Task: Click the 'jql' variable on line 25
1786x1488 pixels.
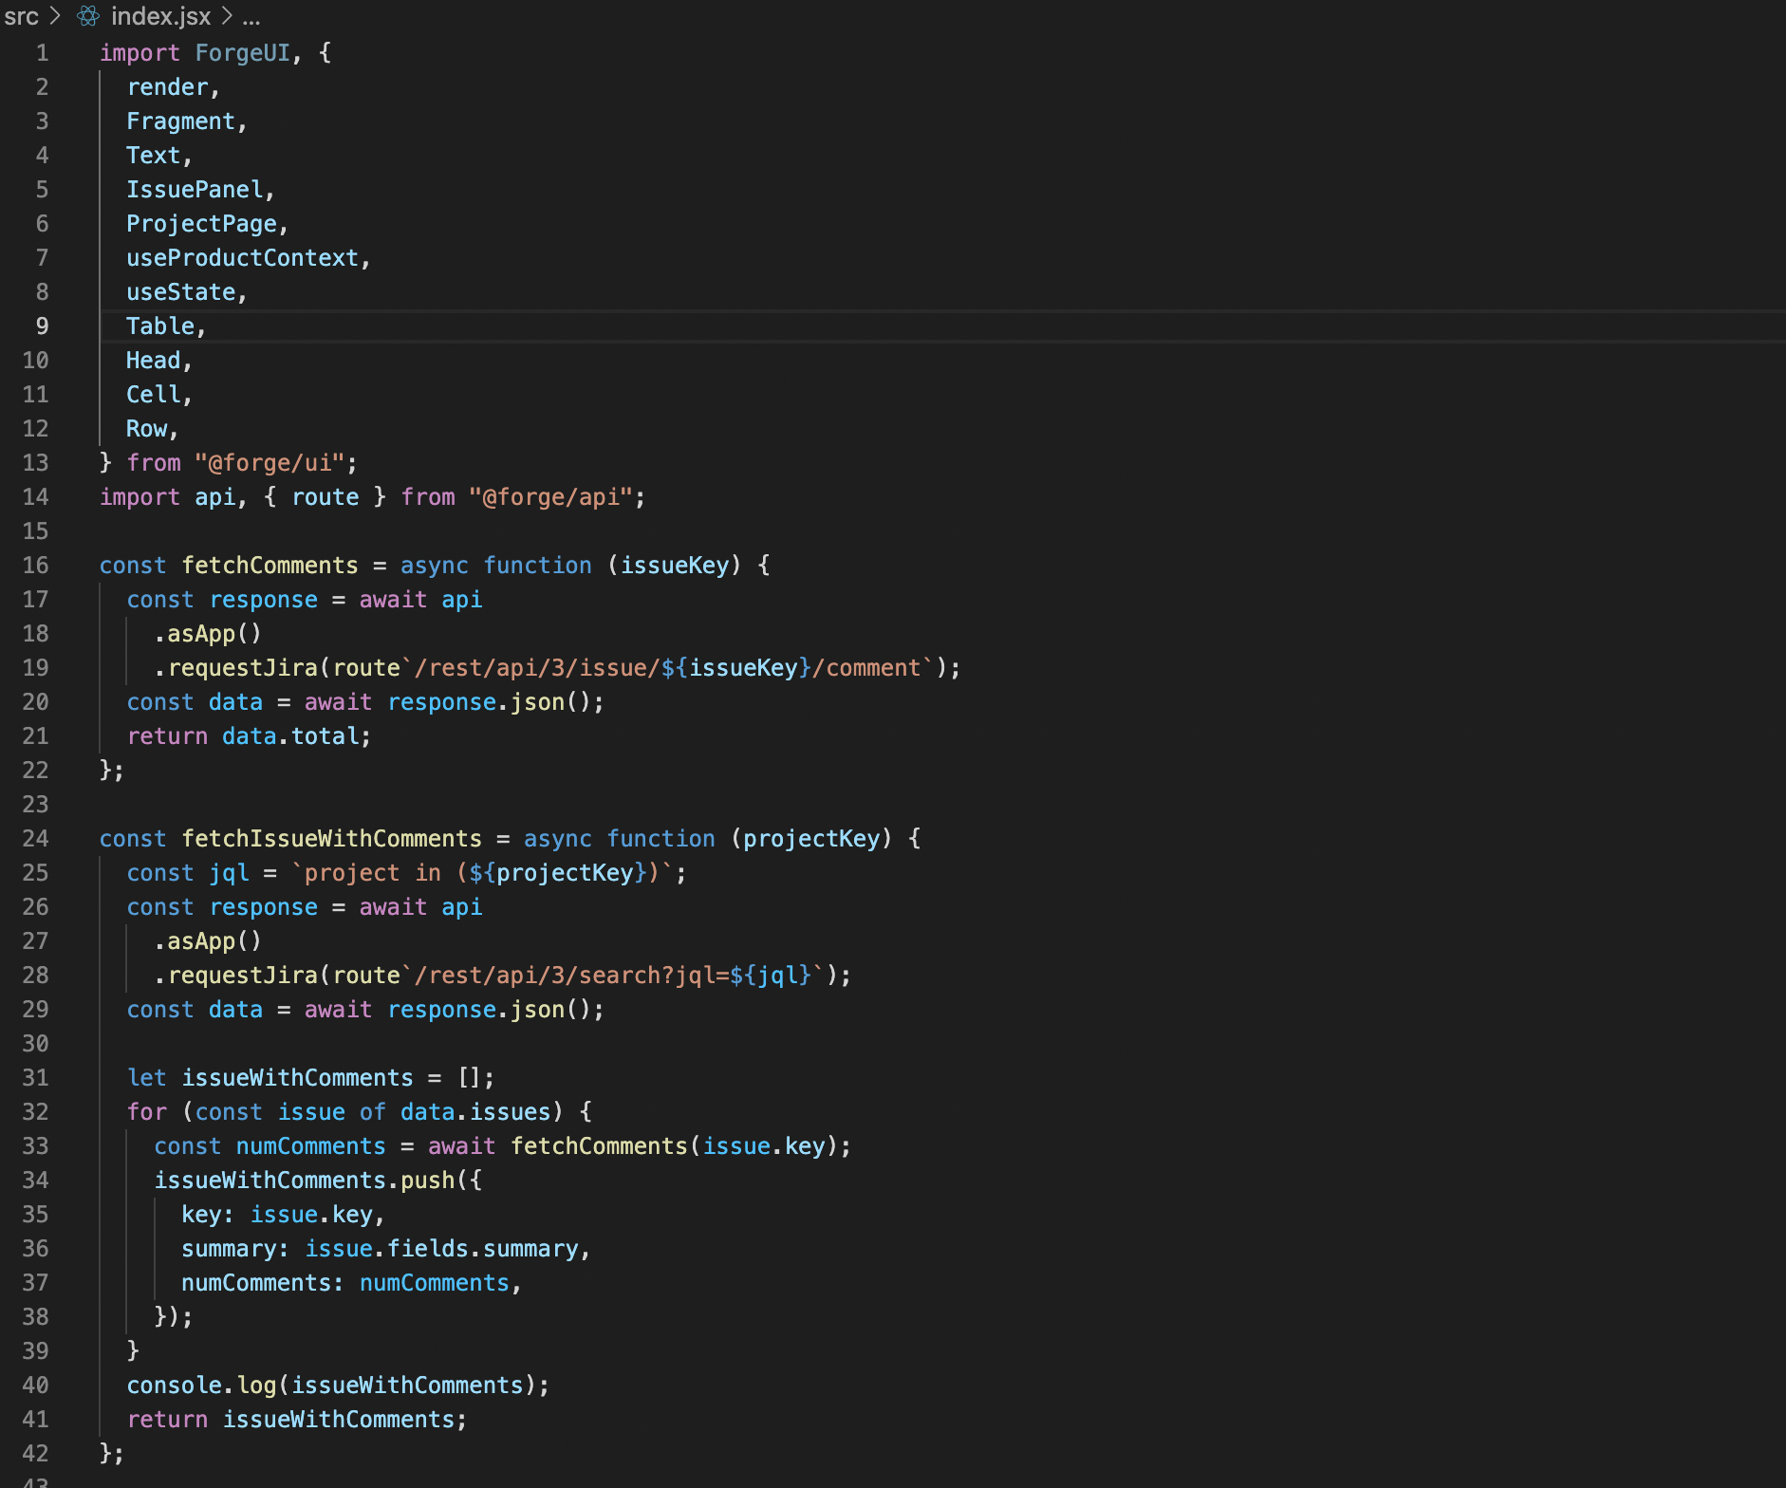Action: pos(229,873)
